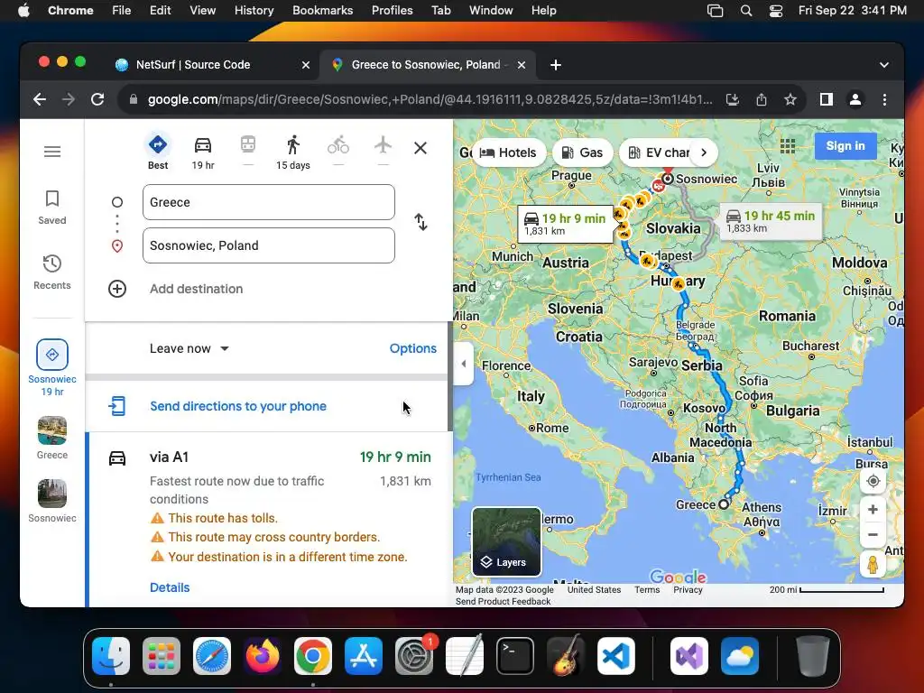Bookmark this page with star icon
The width and height of the screenshot is (924, 693).
790,99
